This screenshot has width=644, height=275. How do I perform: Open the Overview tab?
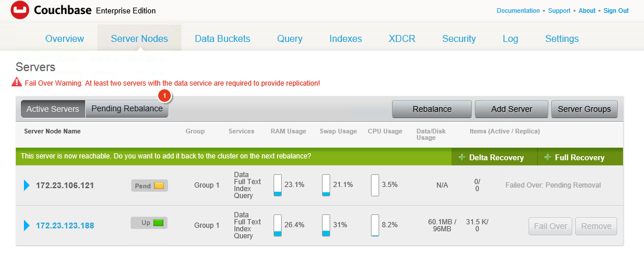click(x=65, y=38)
